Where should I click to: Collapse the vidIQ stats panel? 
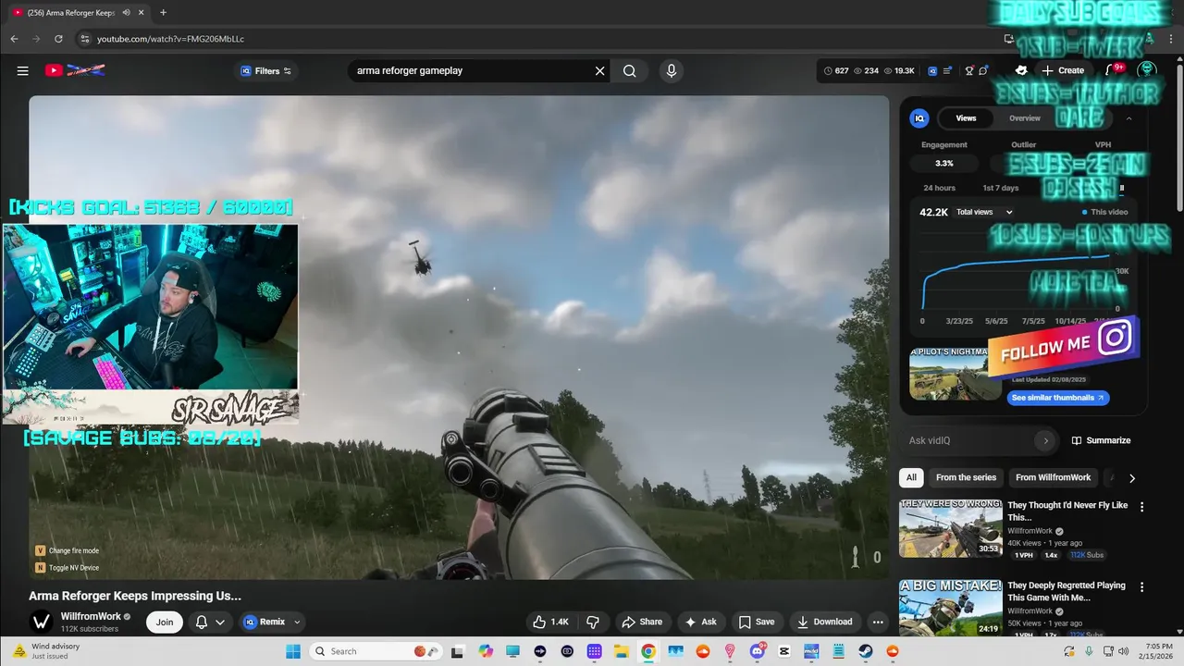coord(1128,118)
